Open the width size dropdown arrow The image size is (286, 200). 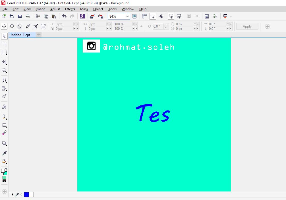[107, 24]
